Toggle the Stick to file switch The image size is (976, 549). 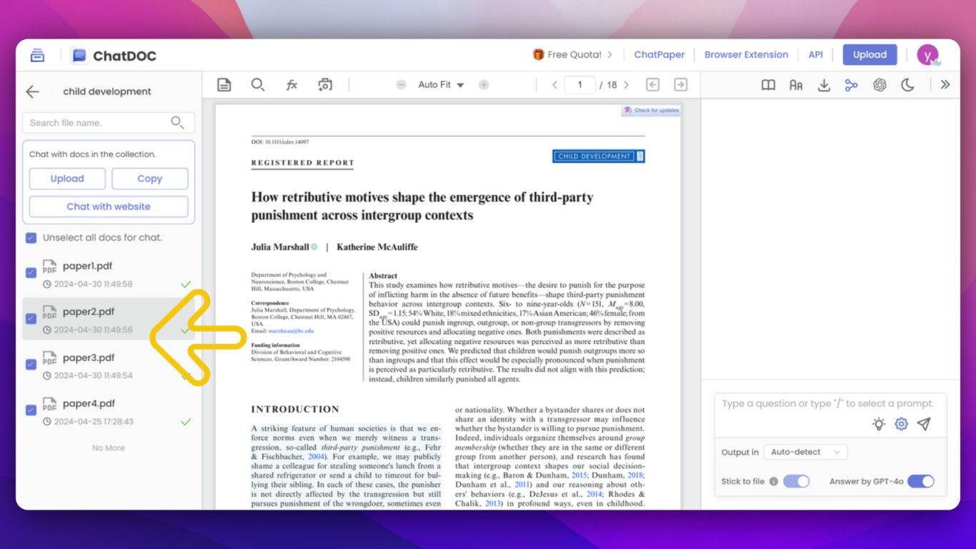pos(796,481)
